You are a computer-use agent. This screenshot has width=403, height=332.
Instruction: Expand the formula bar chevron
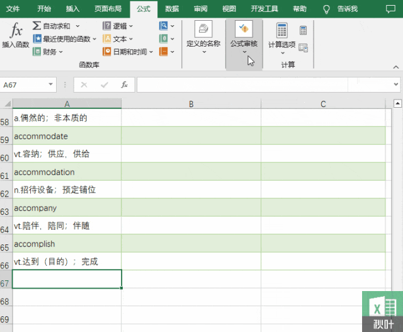396,84
